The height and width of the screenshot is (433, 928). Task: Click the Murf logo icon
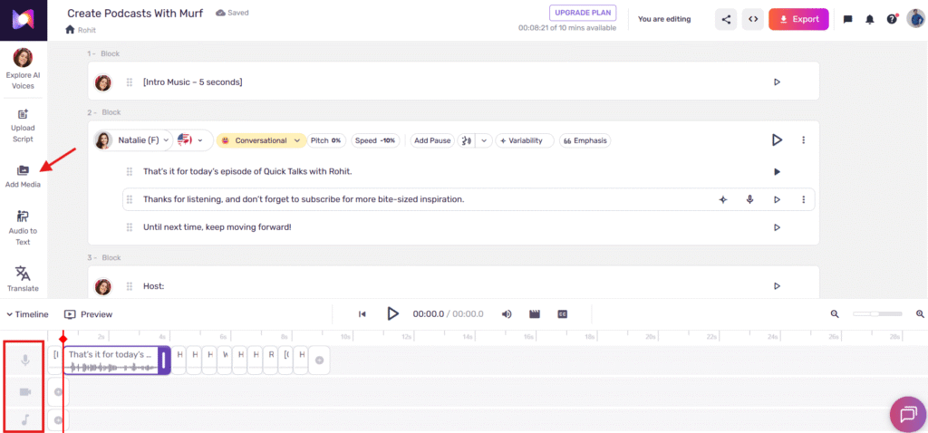point(24,20)
